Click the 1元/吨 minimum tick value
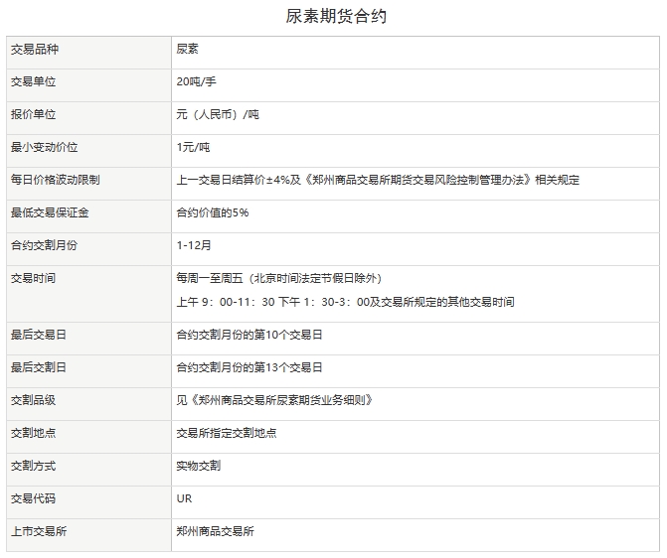This screenshot has width=667, height=558. pos(193,148)
